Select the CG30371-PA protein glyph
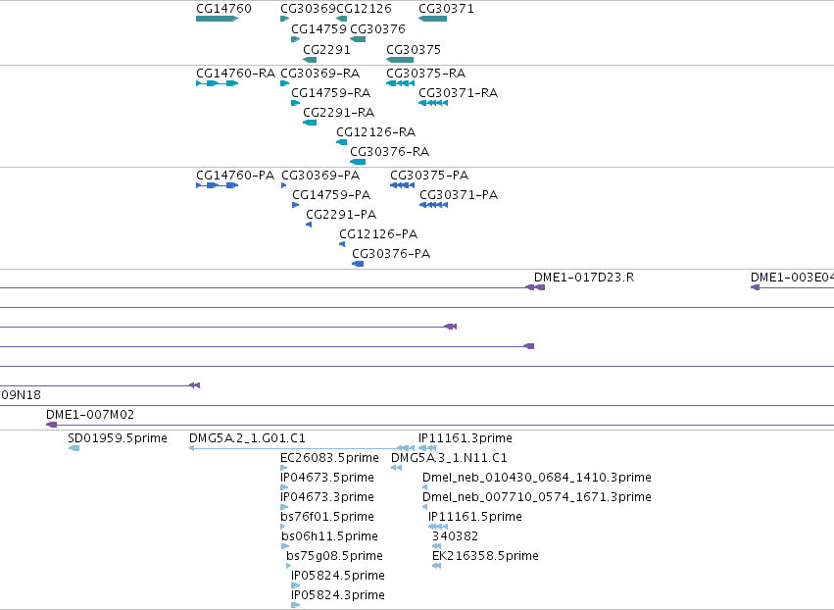Screen dimensions: 834x610 pyautogui.click(x=433, y=205)
